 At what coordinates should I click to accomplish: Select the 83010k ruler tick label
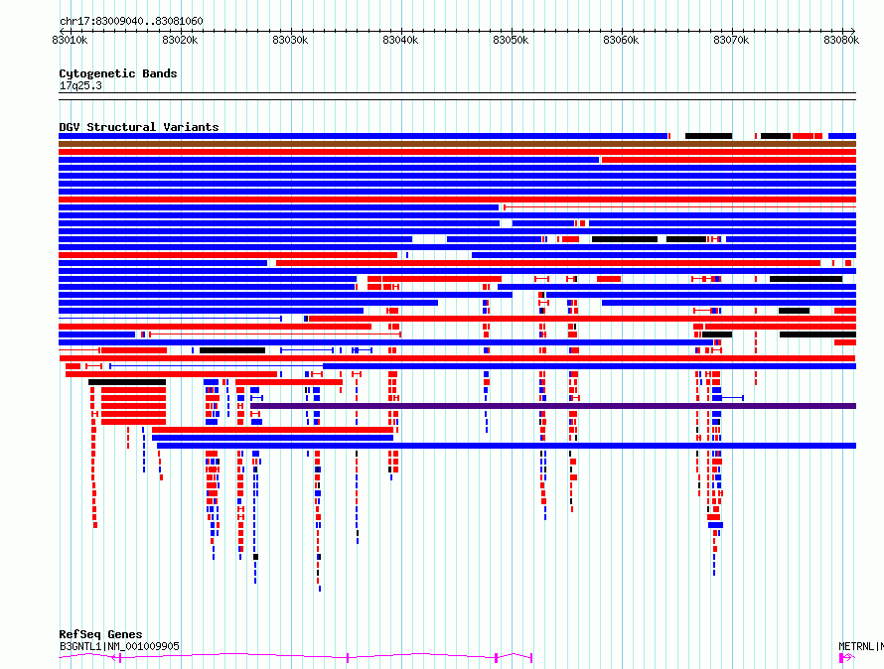(70, 40)
